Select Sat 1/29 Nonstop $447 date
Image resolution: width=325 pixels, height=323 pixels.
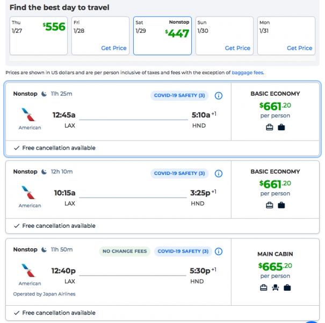(162, 36)
